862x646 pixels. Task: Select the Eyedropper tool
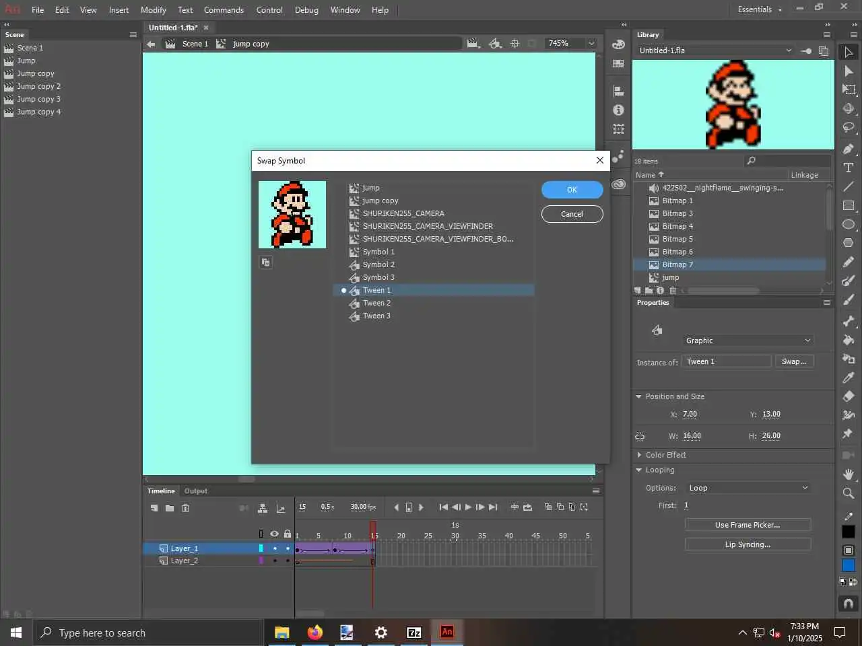[849, 378]
